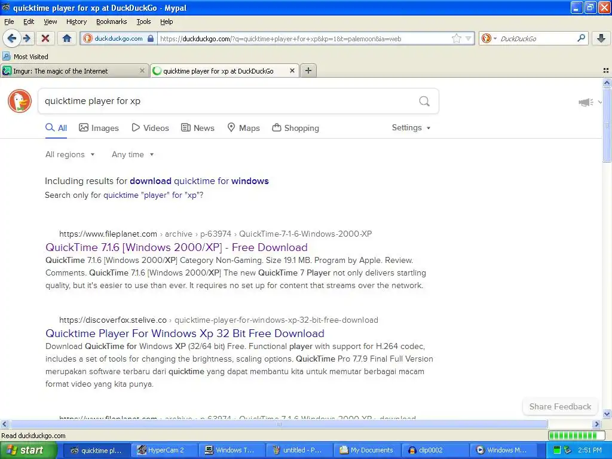The width and height of the screenshot is (612, 459).
Task: Bookmark this page with the star icon
Action: 456,38
